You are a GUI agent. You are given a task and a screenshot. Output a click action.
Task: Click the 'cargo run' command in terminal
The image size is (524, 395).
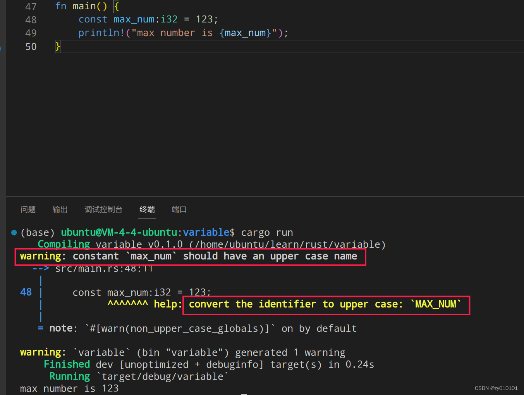point(267,232)
